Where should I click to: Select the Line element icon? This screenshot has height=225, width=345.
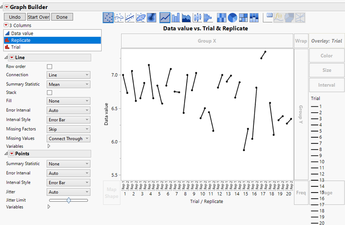(x=165, y=18)
